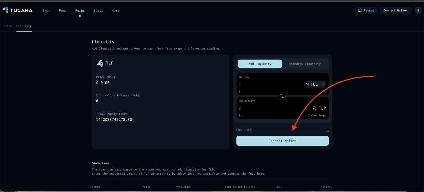Click the TLP token in the You receive box
The width and height of the screenshot is (424, 192).
pos(319,108)
